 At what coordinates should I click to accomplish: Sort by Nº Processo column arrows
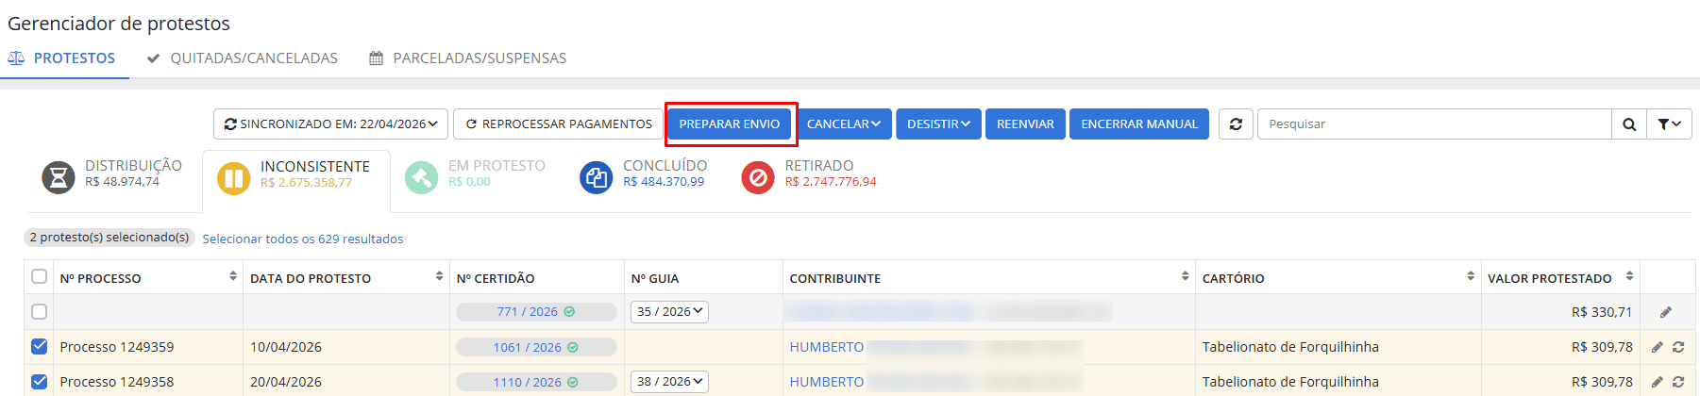pyautogui.click(x=233, y=276)
